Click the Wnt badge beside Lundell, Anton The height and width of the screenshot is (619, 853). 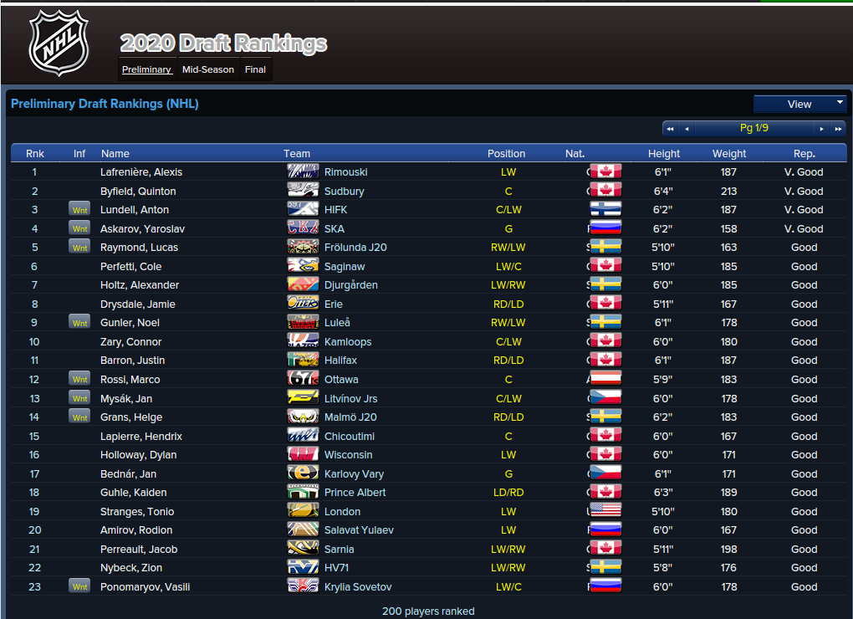click(x=79, y=209)
